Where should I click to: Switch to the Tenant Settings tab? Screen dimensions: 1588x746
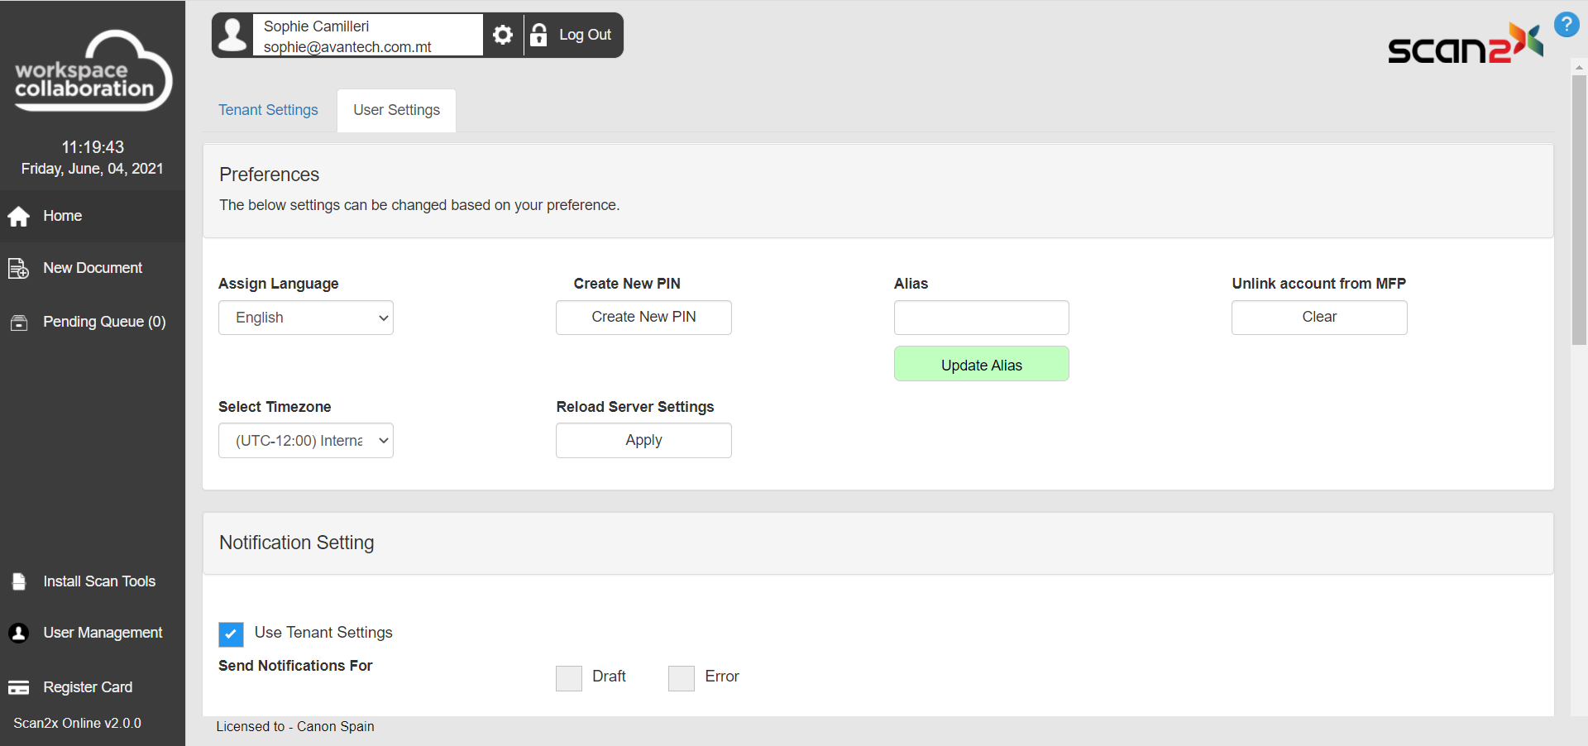coord(268,110)
